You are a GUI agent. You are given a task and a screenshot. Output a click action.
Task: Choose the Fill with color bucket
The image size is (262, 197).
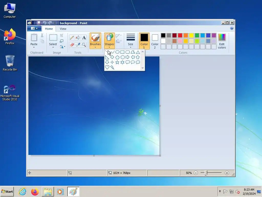[x=78, y=37]
